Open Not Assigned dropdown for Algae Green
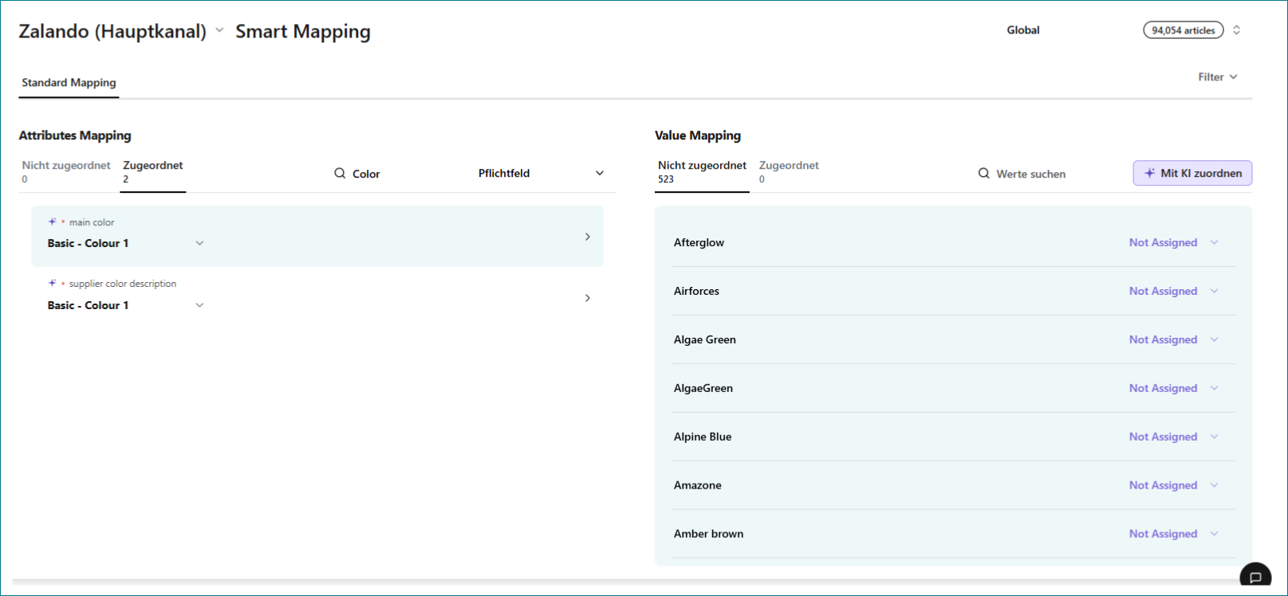This screenshot has width=1288, height=596. 1174,339
